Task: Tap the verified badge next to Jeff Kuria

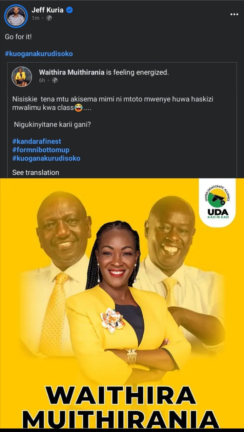Action: 69,10
